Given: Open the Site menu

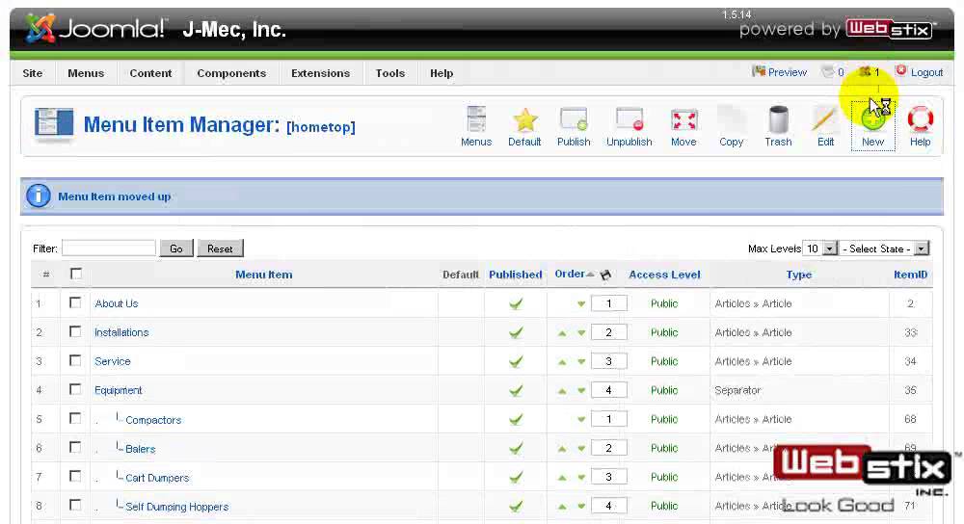Looking at the screenshot, I should point(33,73).
